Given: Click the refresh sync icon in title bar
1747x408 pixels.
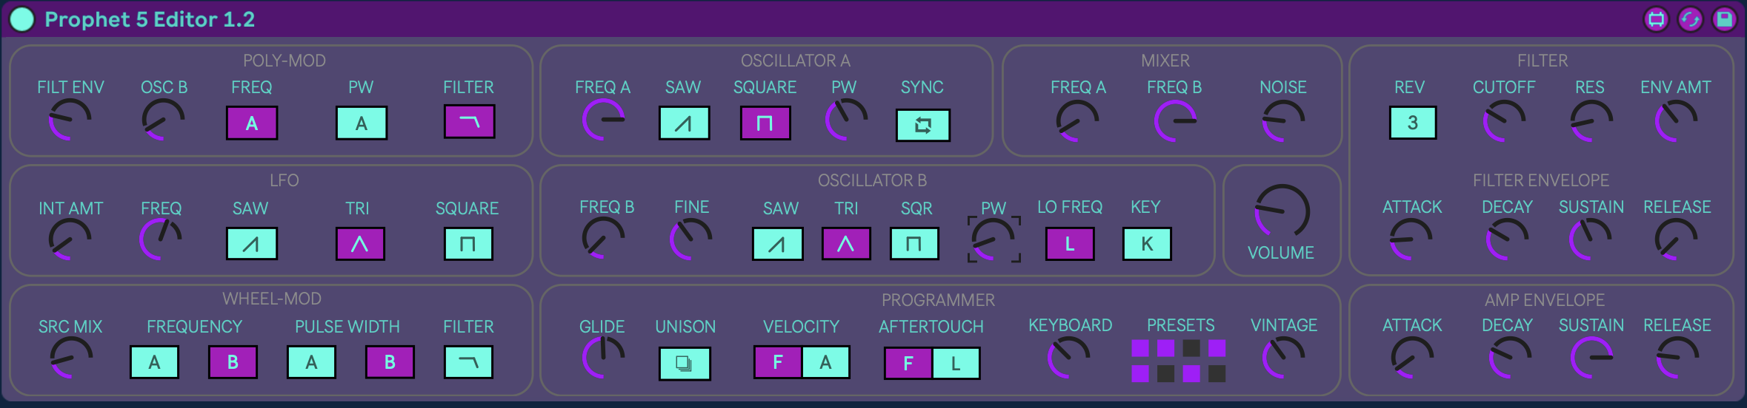Looking at the screenshot, I should tap(1690, 19).
